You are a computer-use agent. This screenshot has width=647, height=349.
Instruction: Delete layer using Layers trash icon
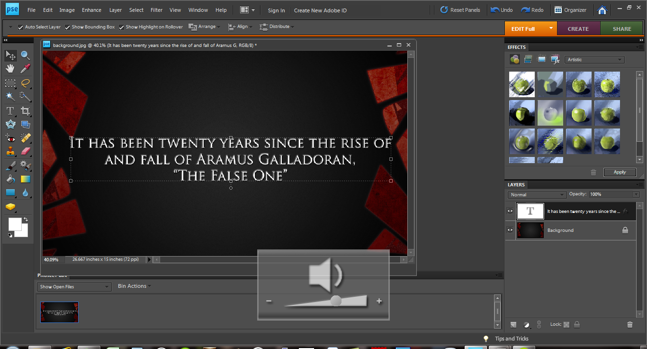(629, 325)
